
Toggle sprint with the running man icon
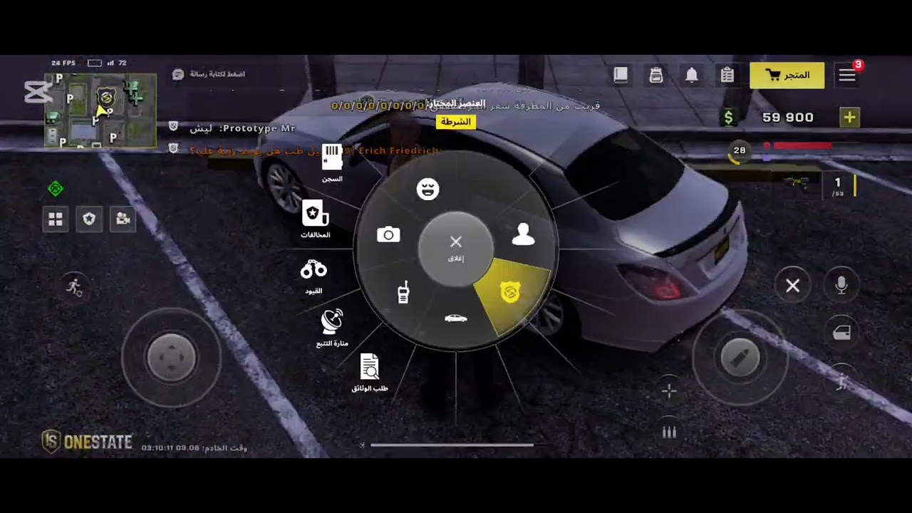[x=74, y=287]
